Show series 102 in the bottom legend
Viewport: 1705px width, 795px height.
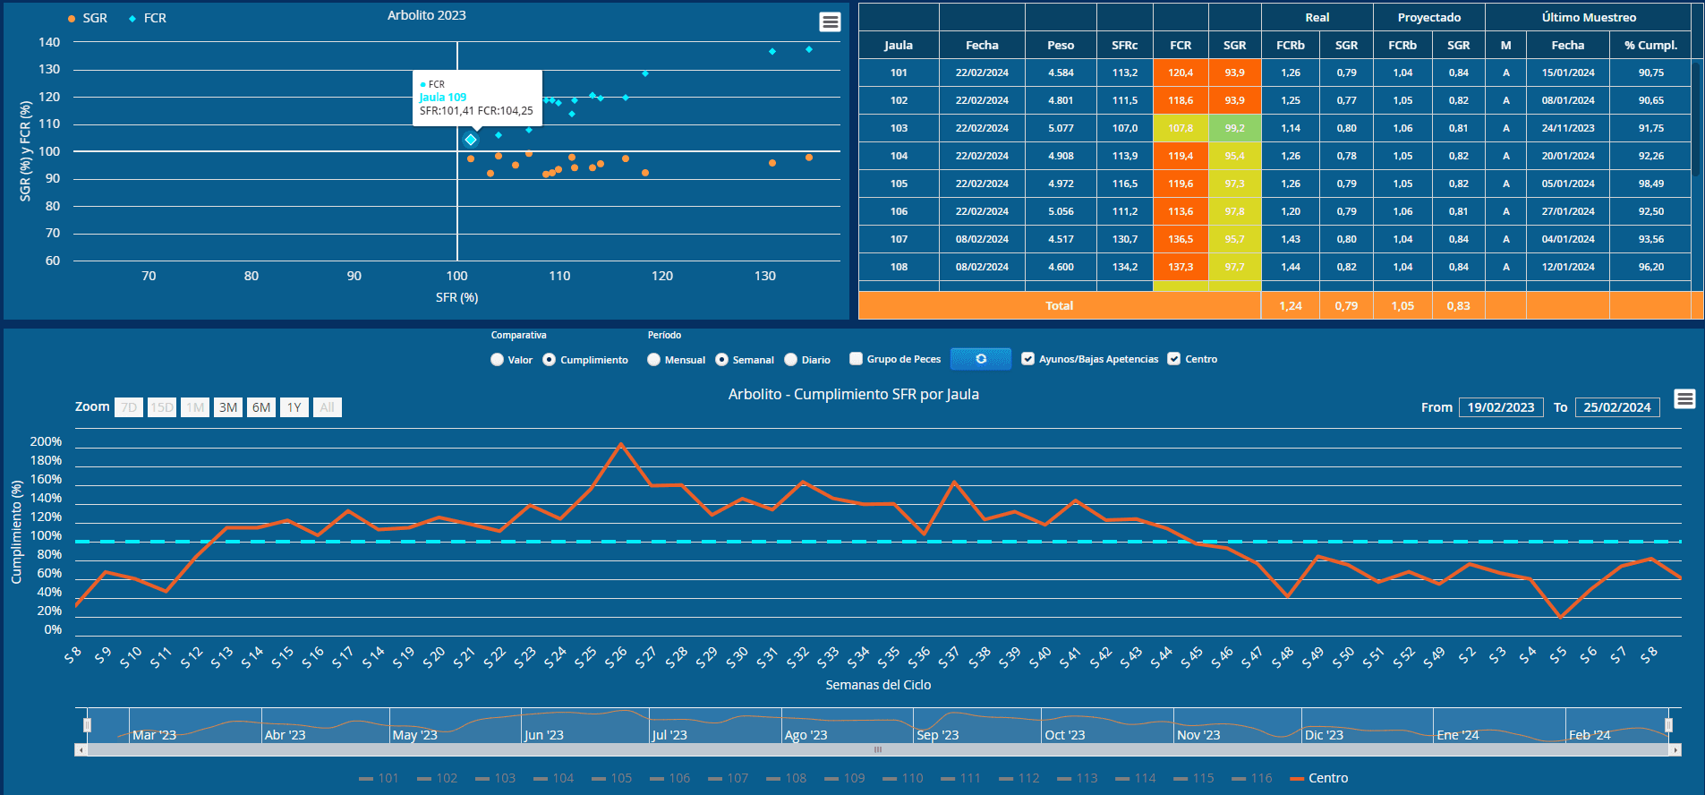(437, 778)
